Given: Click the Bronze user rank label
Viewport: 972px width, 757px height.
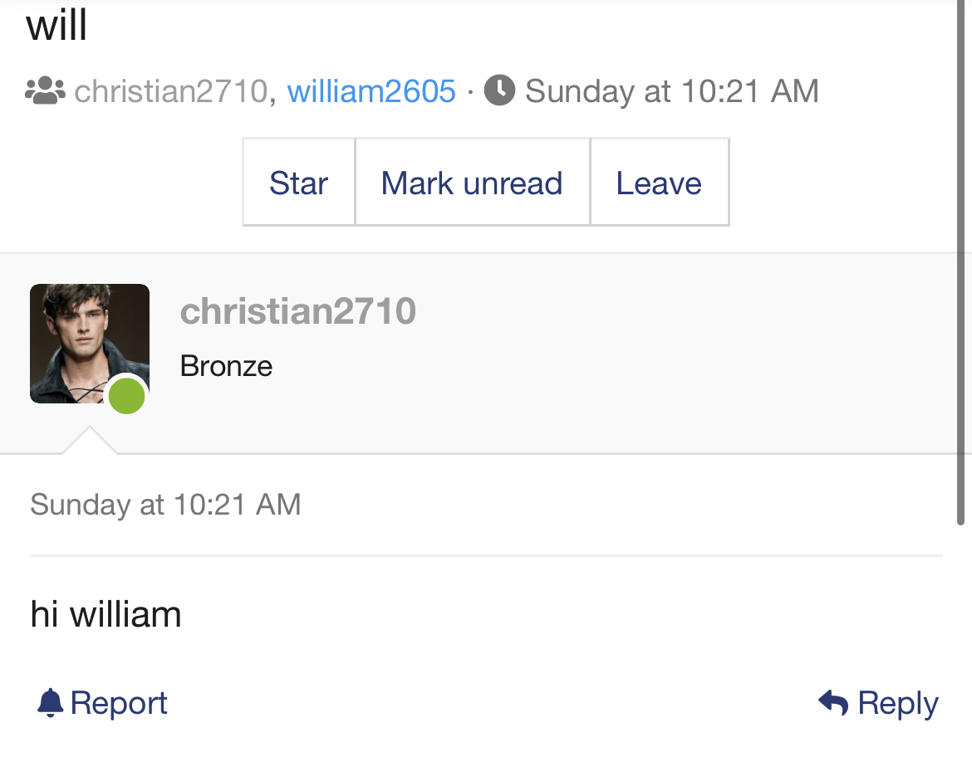Looking at the screenshot, I should tap(226, 366).
